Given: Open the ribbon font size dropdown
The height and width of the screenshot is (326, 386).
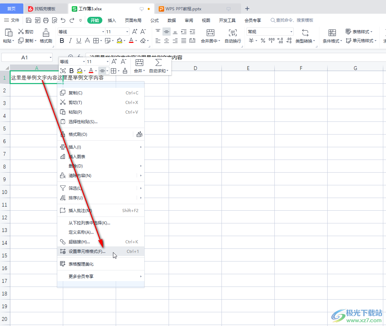Looking at the screenshot, I should (x=127, y=32).
